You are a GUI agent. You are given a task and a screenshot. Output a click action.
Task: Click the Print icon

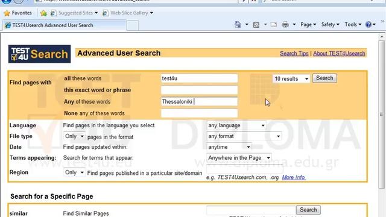pyautogui.click(x=285, y=25)
